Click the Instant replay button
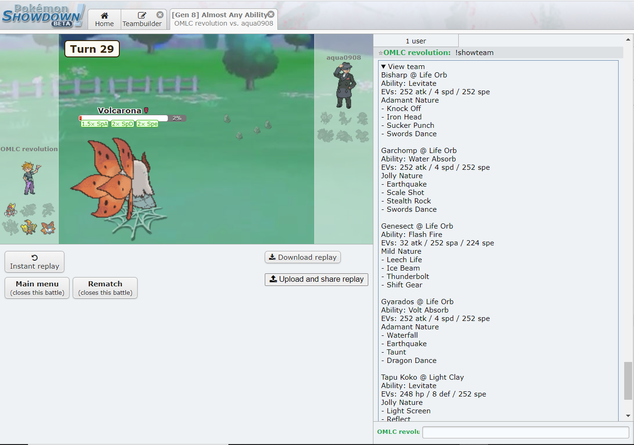634x445 pixels. [x=34, y=262]
